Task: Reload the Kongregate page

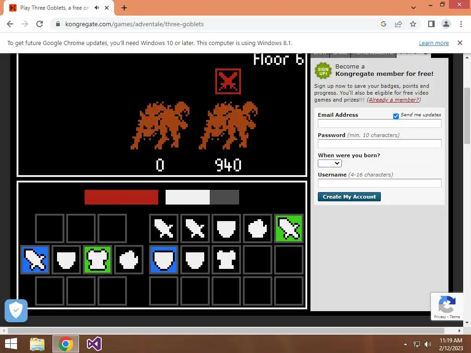Action: pyautogui.click(x=40, y=24)
